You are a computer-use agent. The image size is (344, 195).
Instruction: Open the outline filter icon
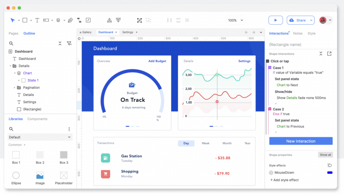click(x=69, y=43)
